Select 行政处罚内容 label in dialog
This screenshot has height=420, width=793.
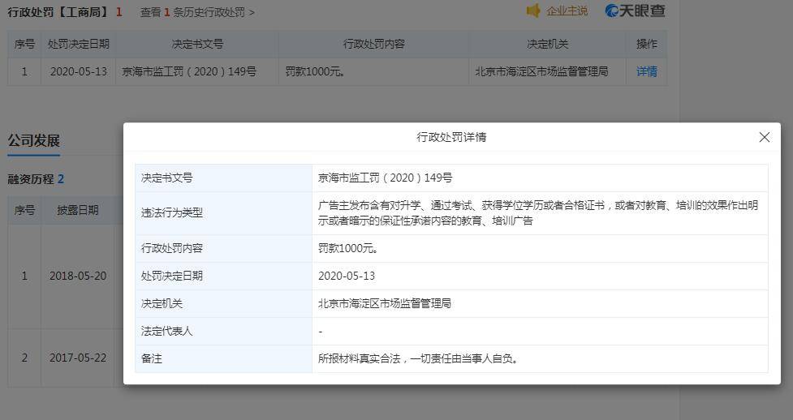click(x=172, y=248)
